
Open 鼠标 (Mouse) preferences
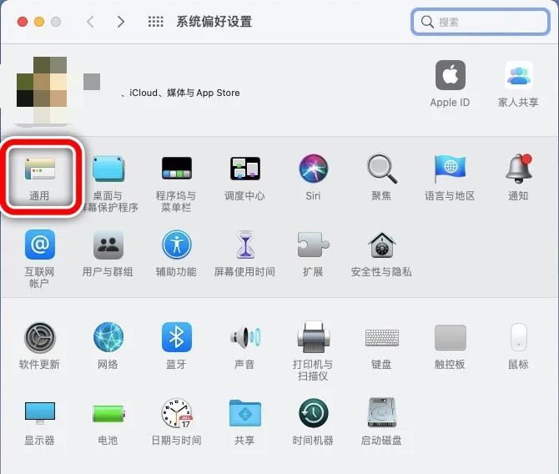(518, 346)
